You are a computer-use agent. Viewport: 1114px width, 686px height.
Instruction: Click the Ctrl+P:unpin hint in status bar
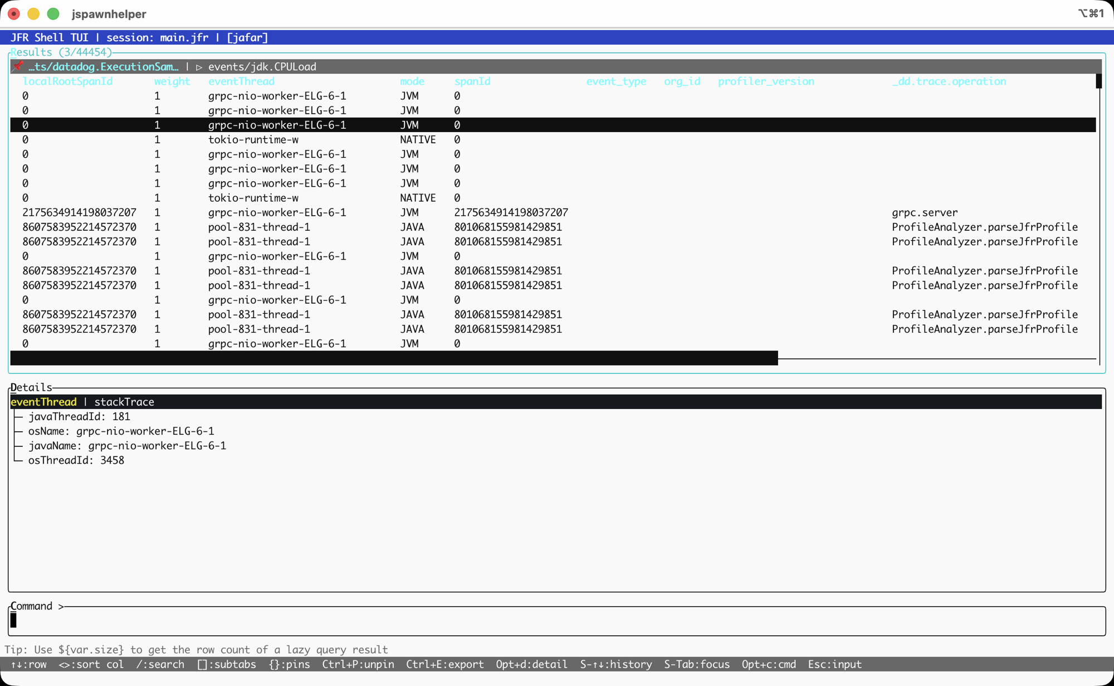(358, 664)
